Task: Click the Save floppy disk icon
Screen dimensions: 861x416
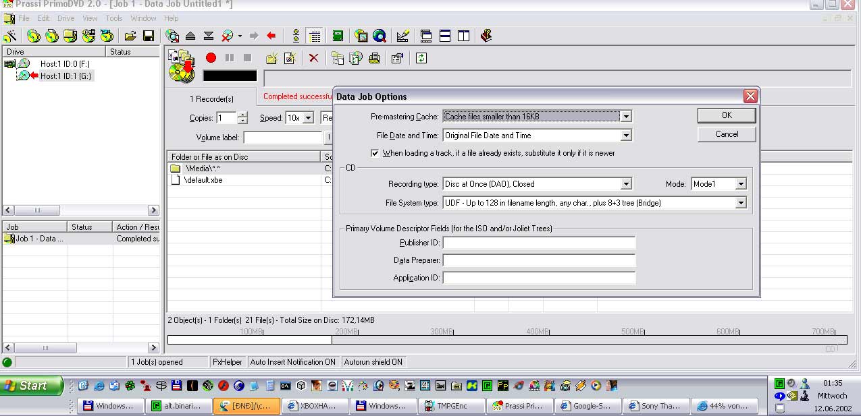Action: pos(149,36)
